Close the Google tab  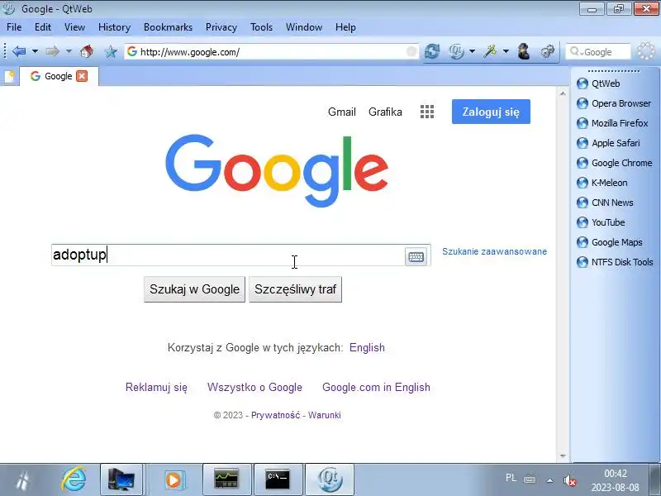pos(82,76)
